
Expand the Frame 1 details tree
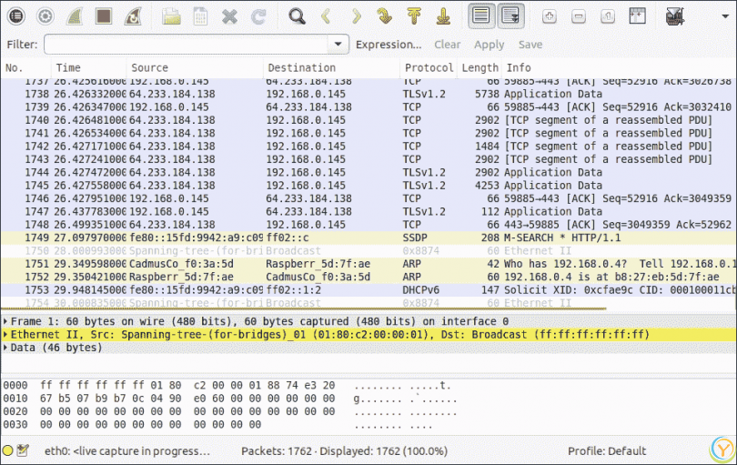point(6,321)
